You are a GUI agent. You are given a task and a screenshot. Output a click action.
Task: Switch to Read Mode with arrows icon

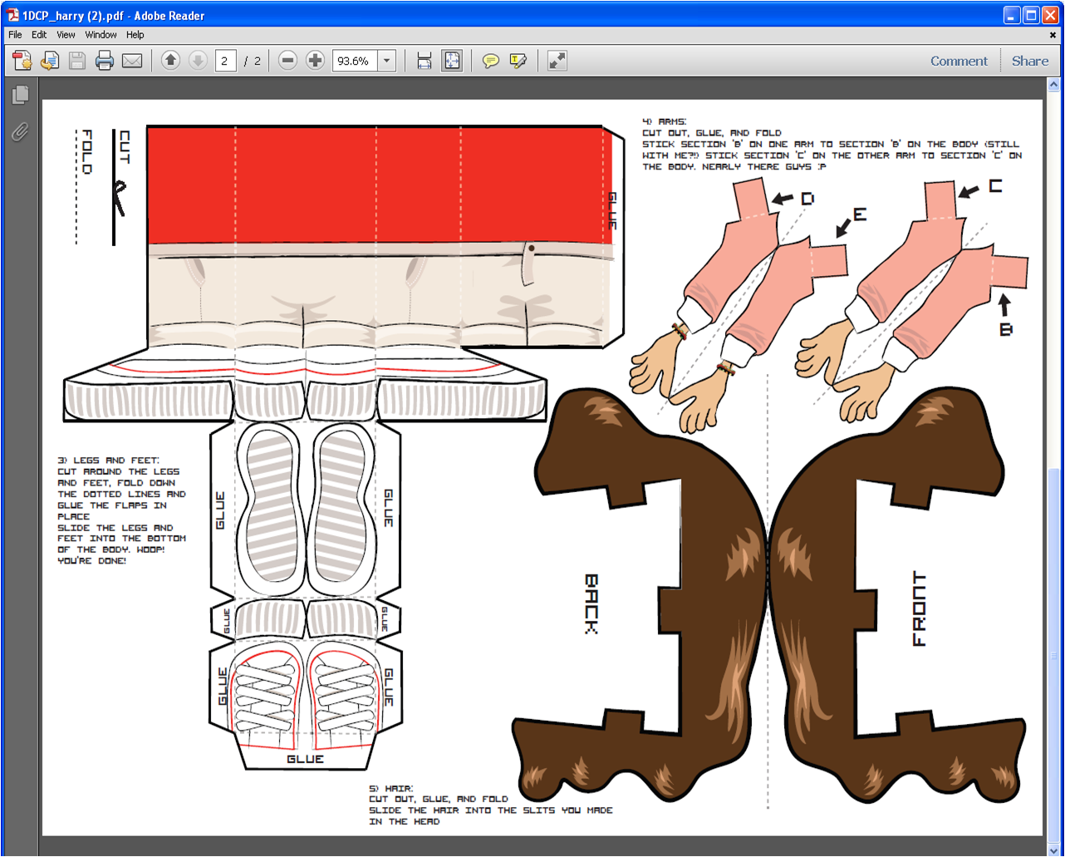pos(557,61)
